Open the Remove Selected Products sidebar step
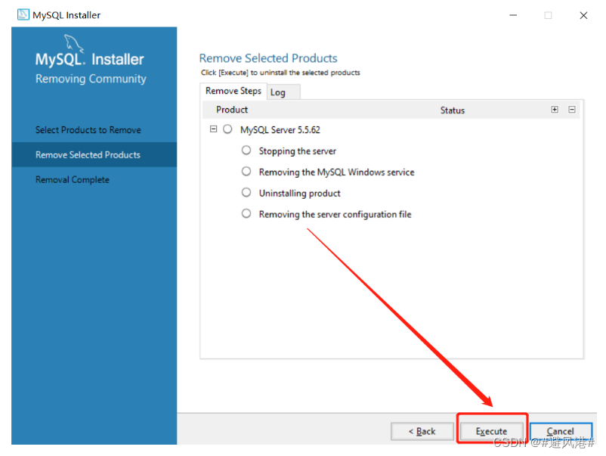 point(94,155)
